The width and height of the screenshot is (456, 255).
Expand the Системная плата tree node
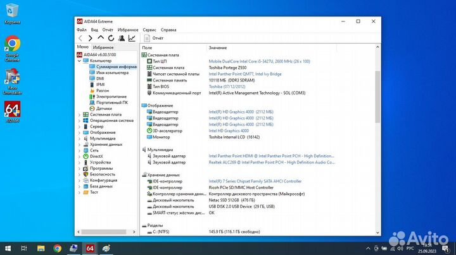[79, 115]
